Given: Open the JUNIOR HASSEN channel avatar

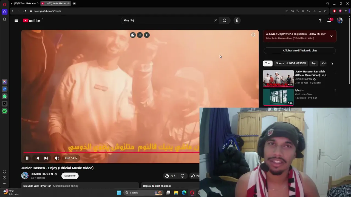Looking at the screenshot, I should [25, 176].
